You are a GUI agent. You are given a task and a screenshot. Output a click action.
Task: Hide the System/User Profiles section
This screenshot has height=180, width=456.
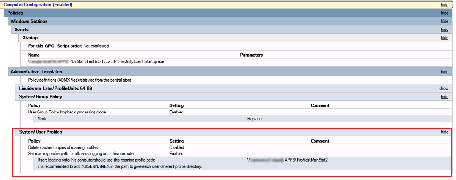(444, 132)
